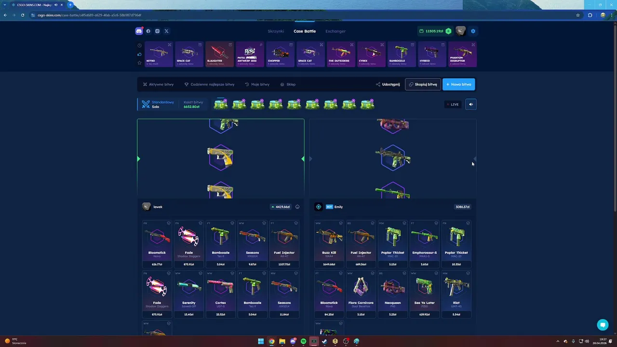Image resolution: width=617 pixels, height=347 pixels.
Task: Open browser extensions puzzle icon
Action: coord(590,15)
